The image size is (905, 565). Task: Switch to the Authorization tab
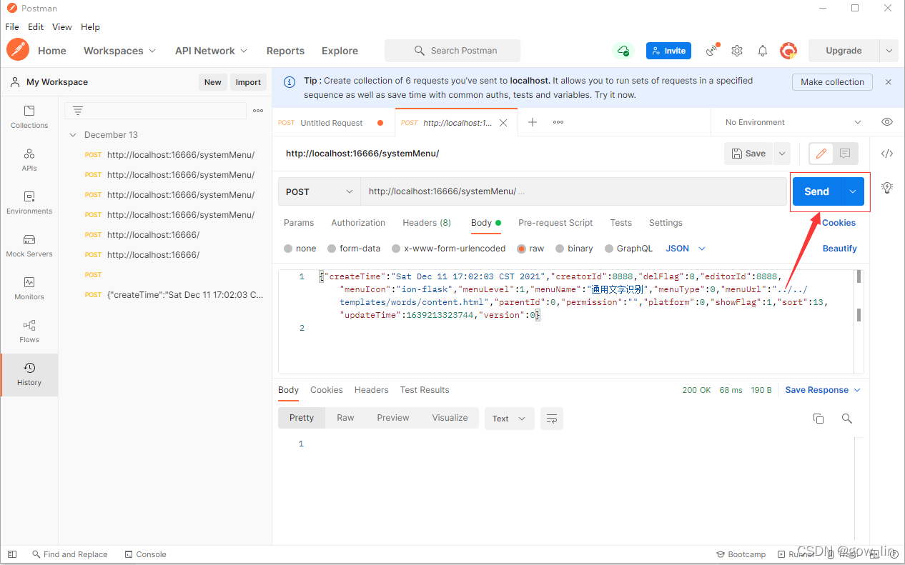click(x=358, y=223)
